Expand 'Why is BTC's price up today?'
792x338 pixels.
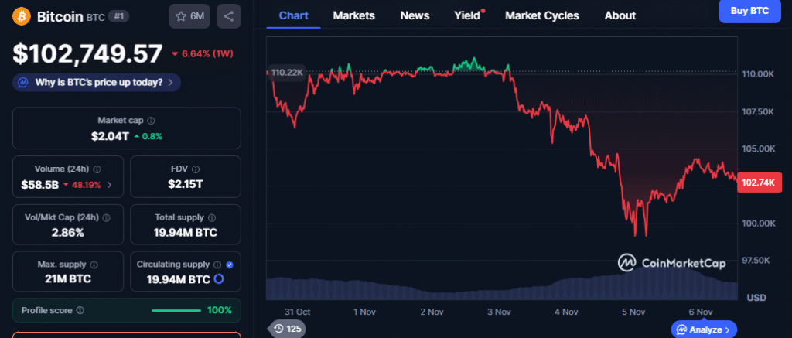tap(97, 82)
